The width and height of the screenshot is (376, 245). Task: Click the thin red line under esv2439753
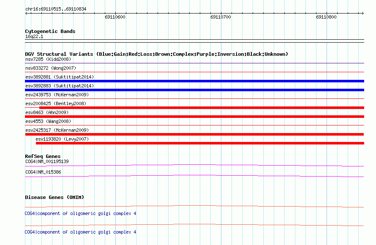point(194,98)
